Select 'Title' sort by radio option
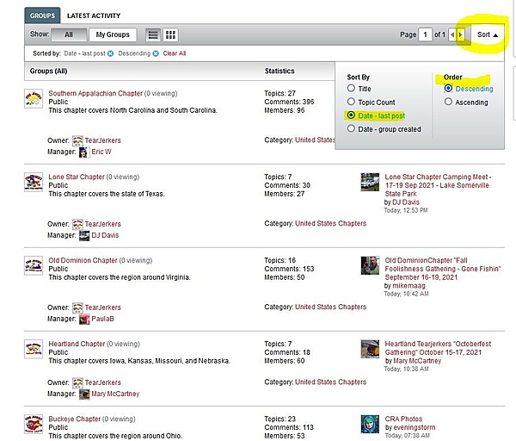516x441 pixels. coord(351,88)
